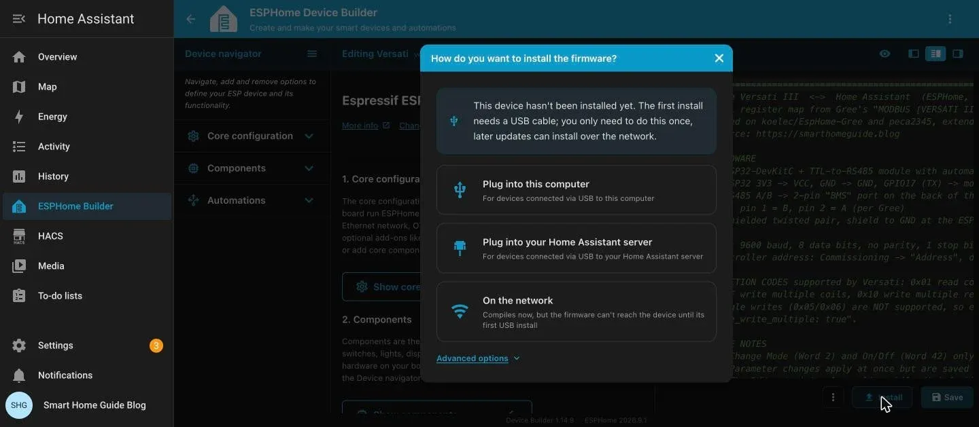Collapse the Home Assistant sidebar menu icon

[19, 19]
